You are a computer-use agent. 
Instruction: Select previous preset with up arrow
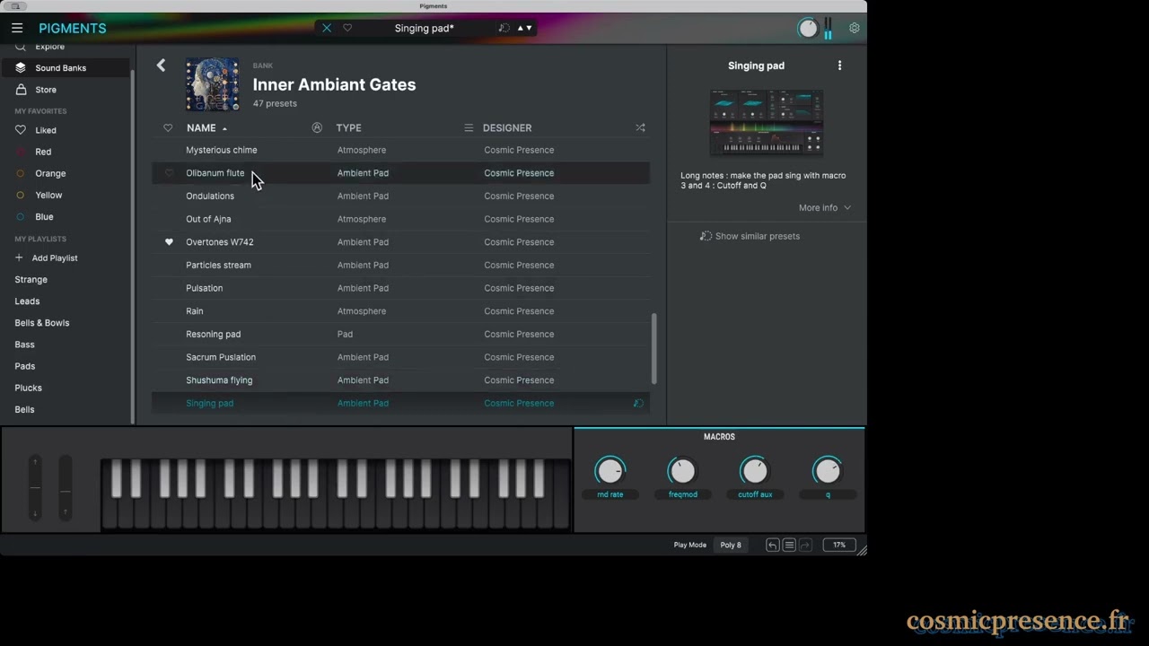(520, 28)
